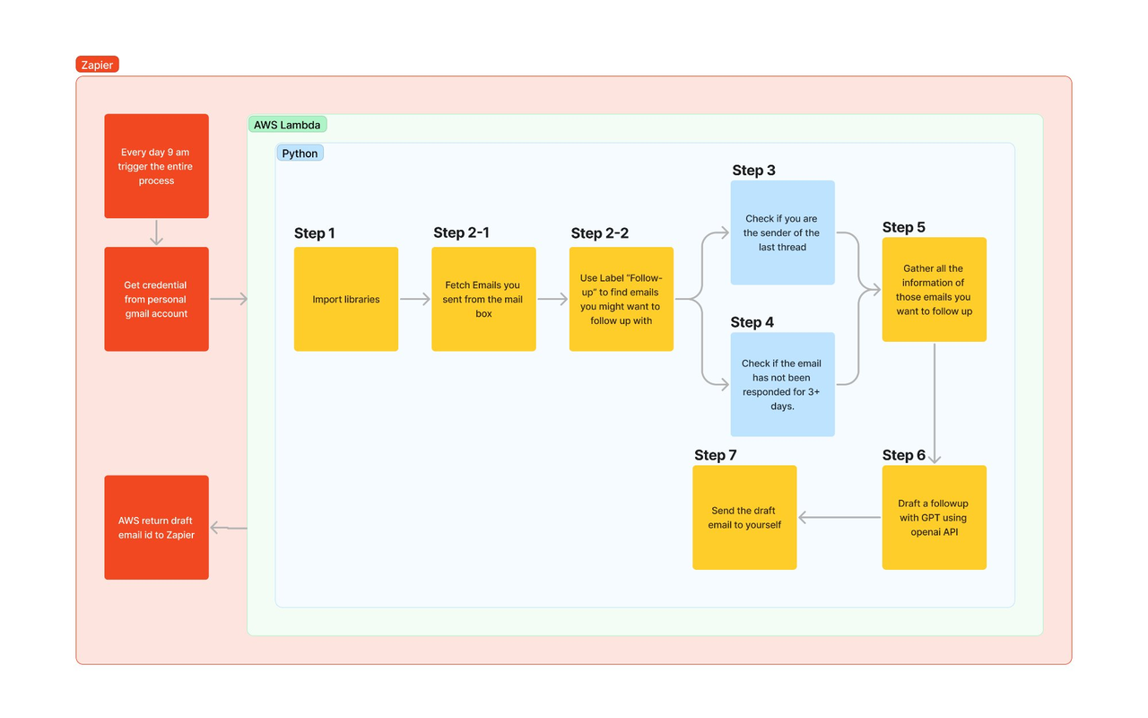This screenshot has height=718, width=1148.
Task: Select the 'Step 7' heading text
Action: pyautogui.click(x=716, y=455)
